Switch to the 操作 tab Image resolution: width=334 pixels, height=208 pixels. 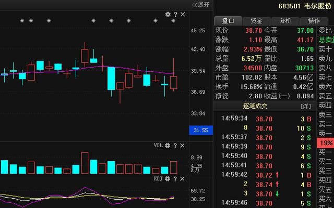[x=314, y=21]
